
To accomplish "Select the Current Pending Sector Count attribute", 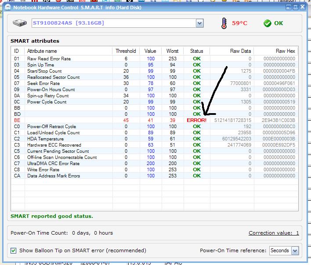I will [x=58, y=151].
